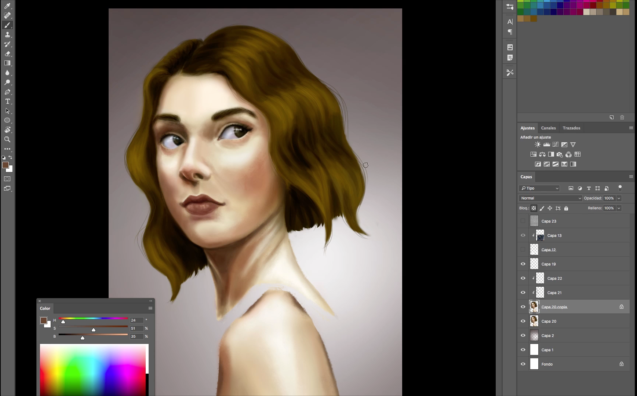Select the Blur tool
Viewport: 637px width, 396px height.
click(x=7, y=73)
